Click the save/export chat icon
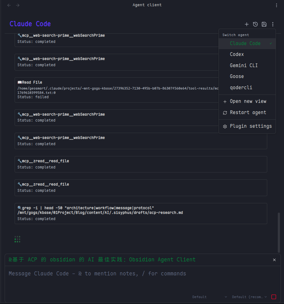 click(x=264, y=24)
